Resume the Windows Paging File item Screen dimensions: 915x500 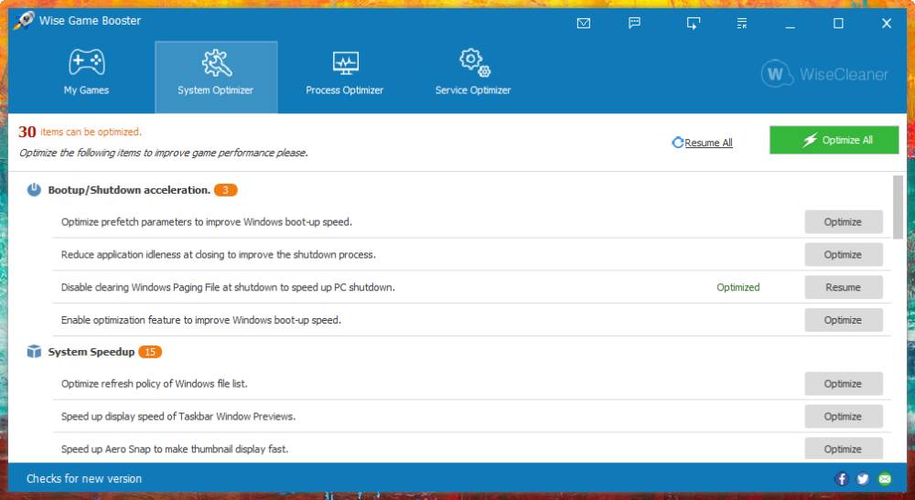pyautogui.click(x=844, y=287)
